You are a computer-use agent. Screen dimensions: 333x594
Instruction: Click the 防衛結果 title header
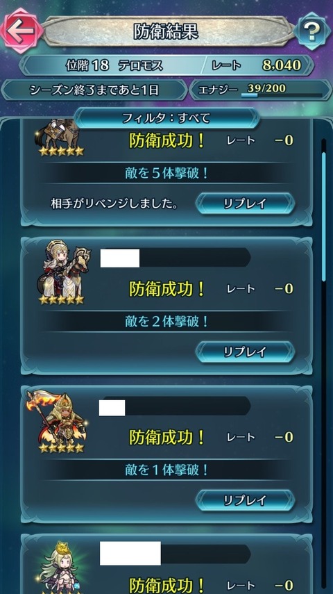click(x=166, y=32)
